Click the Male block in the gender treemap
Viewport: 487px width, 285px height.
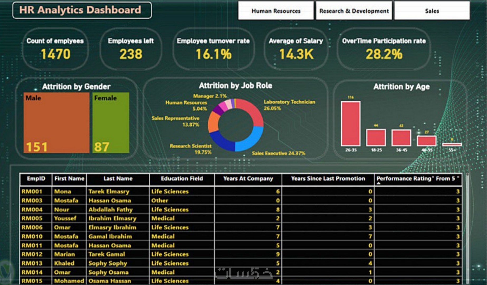56,123
